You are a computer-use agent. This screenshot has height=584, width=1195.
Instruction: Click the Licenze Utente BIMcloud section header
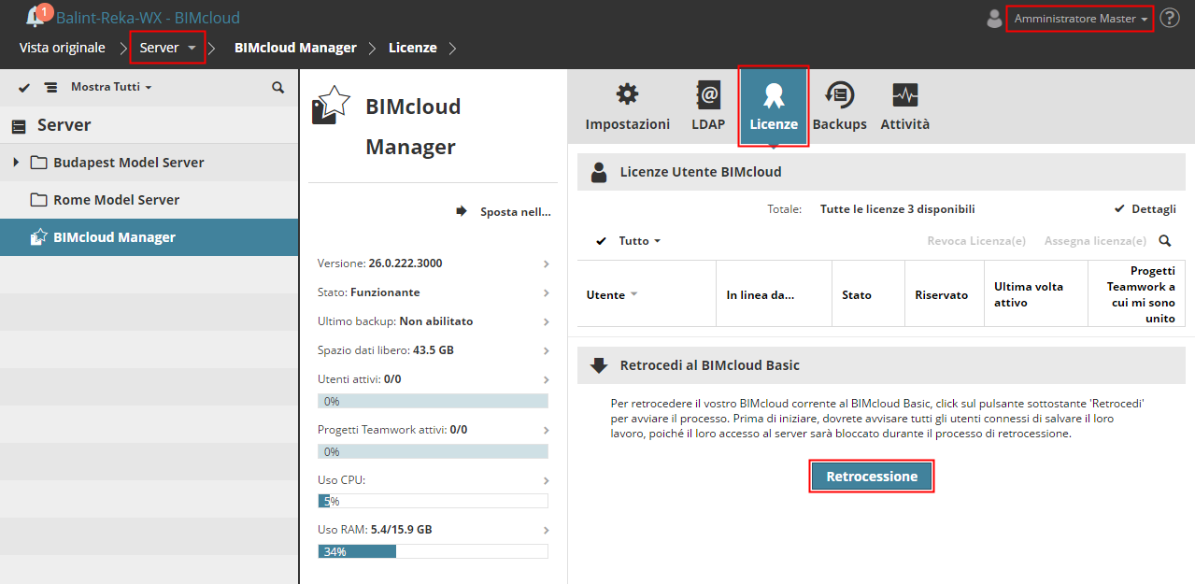881,172
